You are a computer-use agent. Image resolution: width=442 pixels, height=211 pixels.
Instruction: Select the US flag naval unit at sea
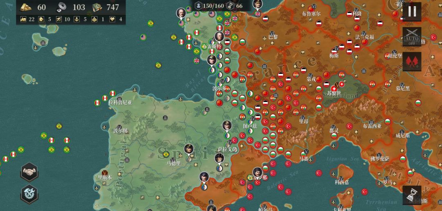[x=143, y=37]
